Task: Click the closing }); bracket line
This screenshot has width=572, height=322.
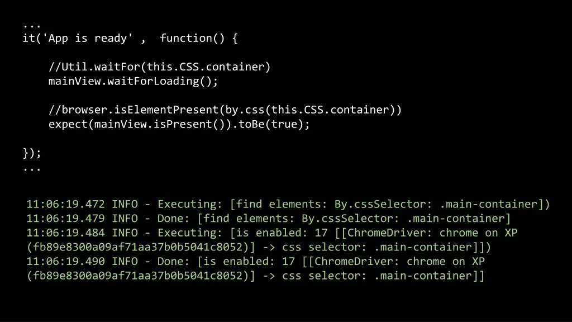Action: (32, 153)
